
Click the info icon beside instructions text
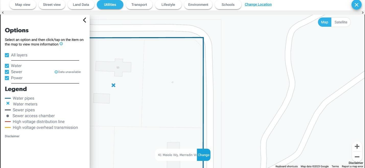tap(61, 44)
